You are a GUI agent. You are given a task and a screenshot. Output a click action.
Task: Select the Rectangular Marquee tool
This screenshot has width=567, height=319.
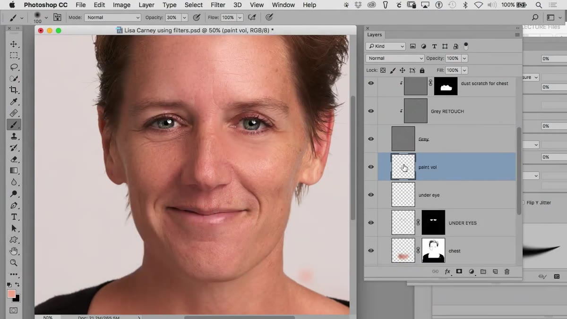pyautogui.click(x=14, y=56)
